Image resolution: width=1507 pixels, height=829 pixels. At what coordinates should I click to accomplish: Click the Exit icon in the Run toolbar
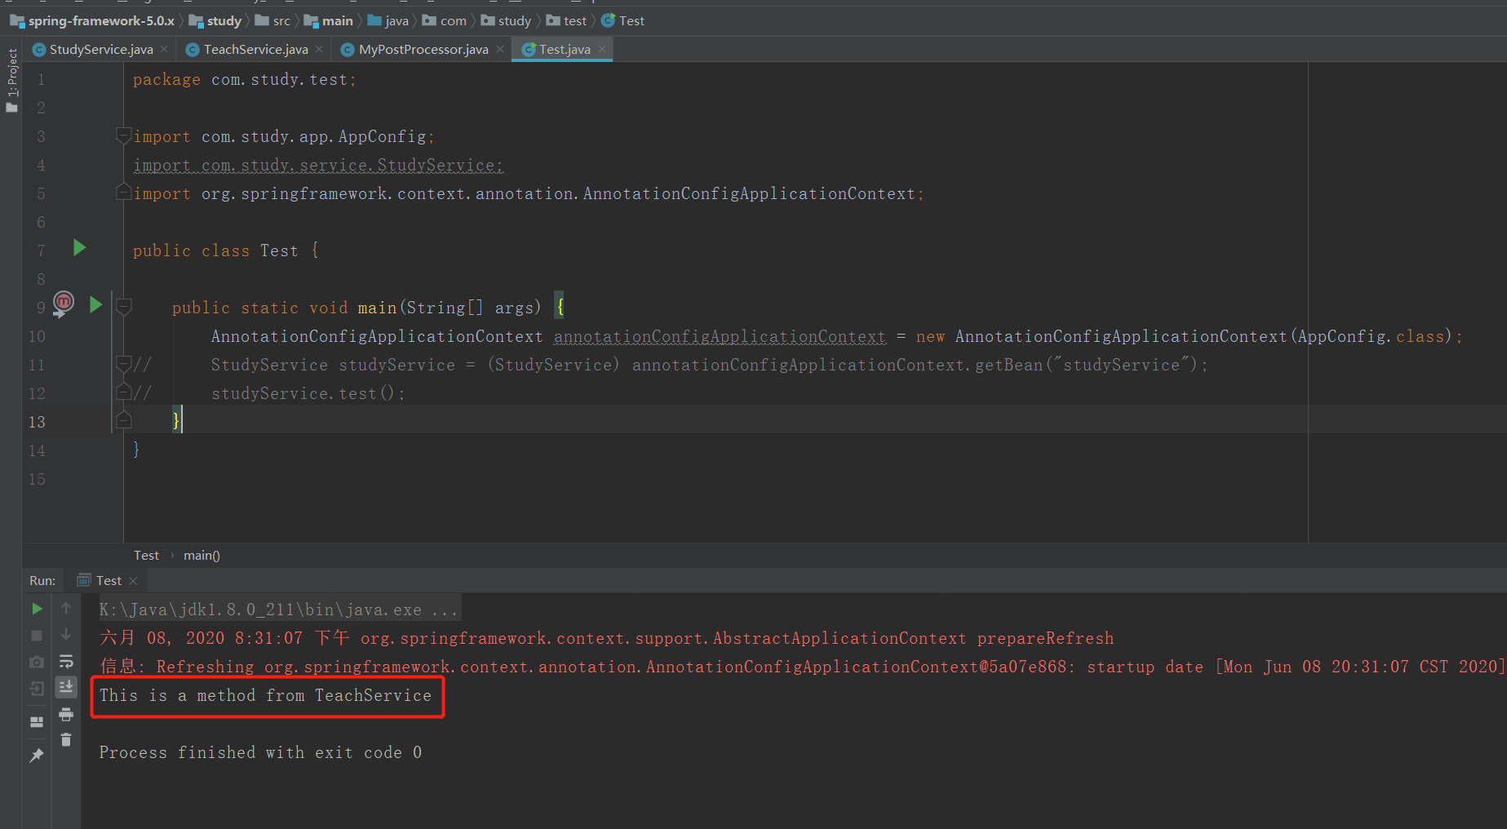pos(37,689)
